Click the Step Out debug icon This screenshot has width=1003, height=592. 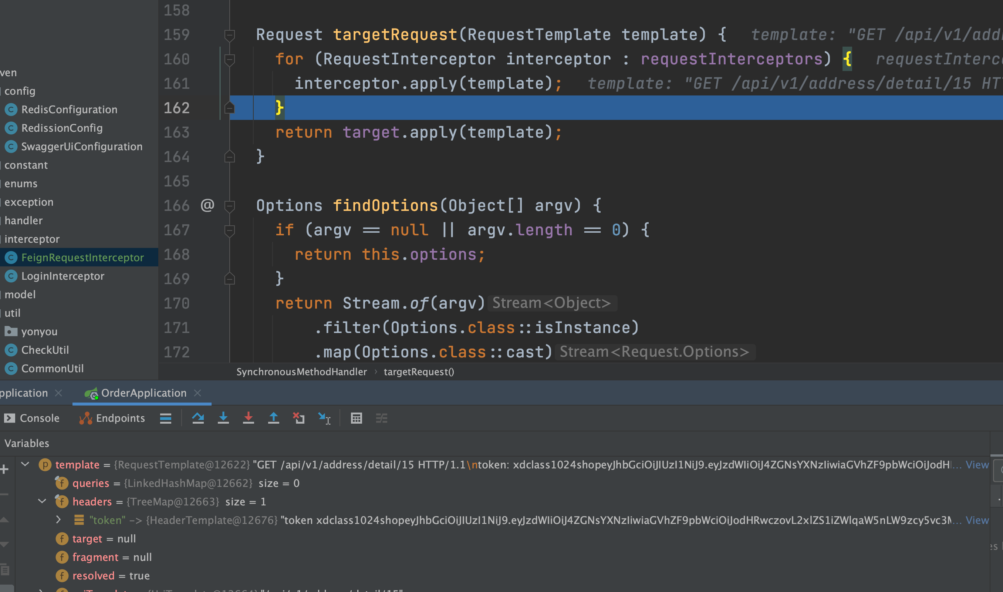coord(273,418)
